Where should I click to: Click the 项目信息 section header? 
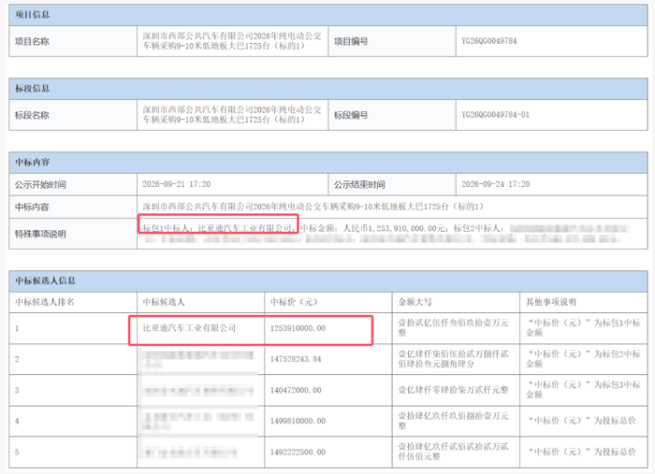coord(328,15)
